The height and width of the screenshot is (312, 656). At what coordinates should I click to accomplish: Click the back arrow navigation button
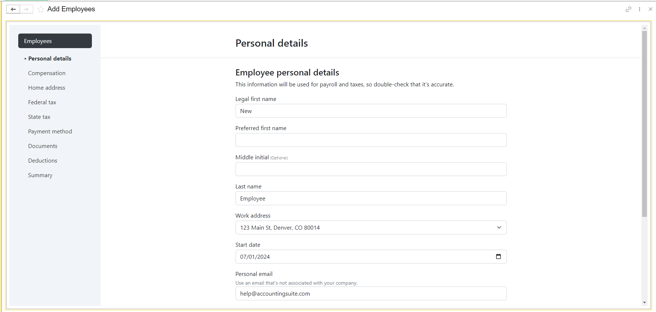pyautogui.click(x=13, y=9)
